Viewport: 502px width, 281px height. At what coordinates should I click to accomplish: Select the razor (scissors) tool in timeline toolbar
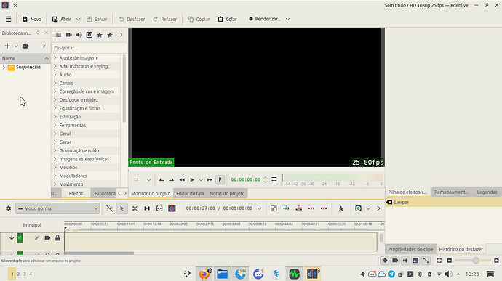135,208
